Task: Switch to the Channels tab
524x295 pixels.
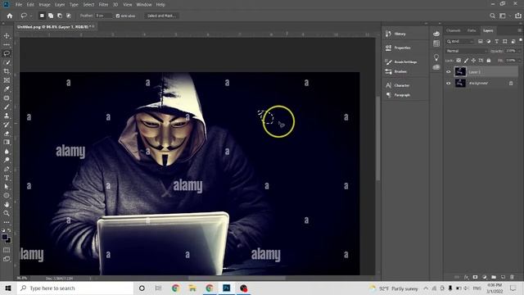Action: pyautogui.click(x=453, y=30)
